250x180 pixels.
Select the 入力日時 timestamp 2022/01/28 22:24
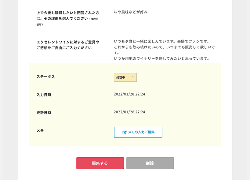tap(129, 94)
